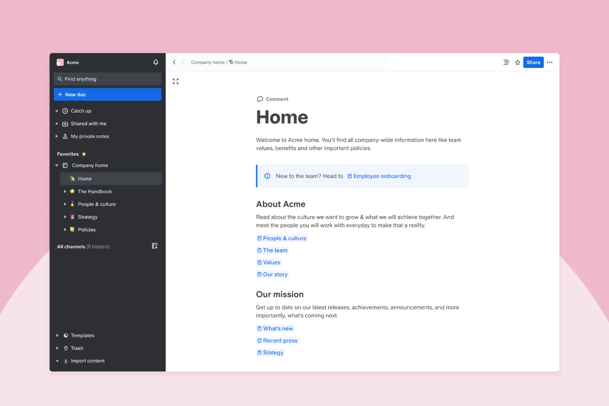Image resolution: width=609 pixels, height=406 pixels.
Task: Open the more options ellipsis menu
Action: 550,62
